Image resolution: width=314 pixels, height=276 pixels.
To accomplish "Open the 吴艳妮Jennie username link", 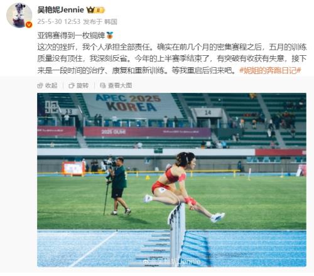I will (61, 10).
